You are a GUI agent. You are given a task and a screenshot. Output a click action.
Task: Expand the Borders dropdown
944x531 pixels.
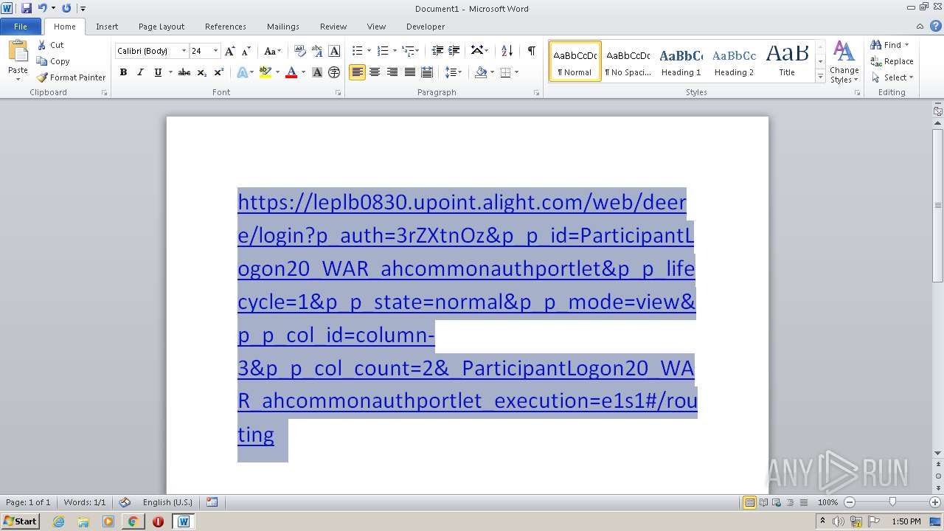point(516,72)
